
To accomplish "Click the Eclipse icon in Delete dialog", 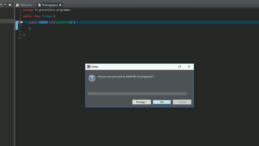I will pos(89,67).
